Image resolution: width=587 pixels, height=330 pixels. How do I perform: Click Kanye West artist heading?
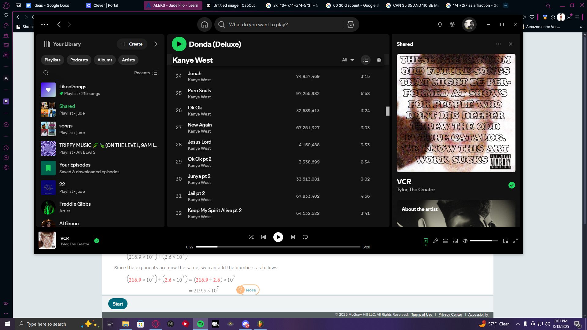tap(193, 60)
